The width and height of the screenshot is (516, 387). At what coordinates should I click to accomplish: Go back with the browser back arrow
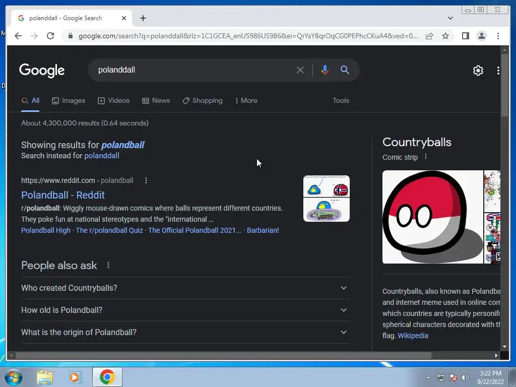pos(18,36)
